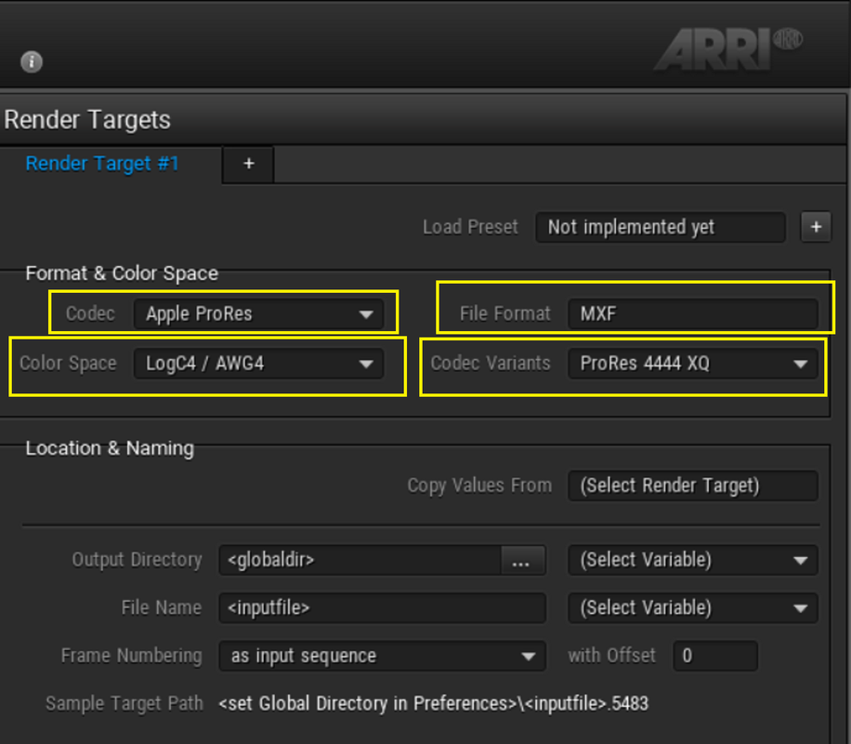This screenshot has height=744, width=851.
Task: Click the Load Preset field
Action: [x=660, y=227]
